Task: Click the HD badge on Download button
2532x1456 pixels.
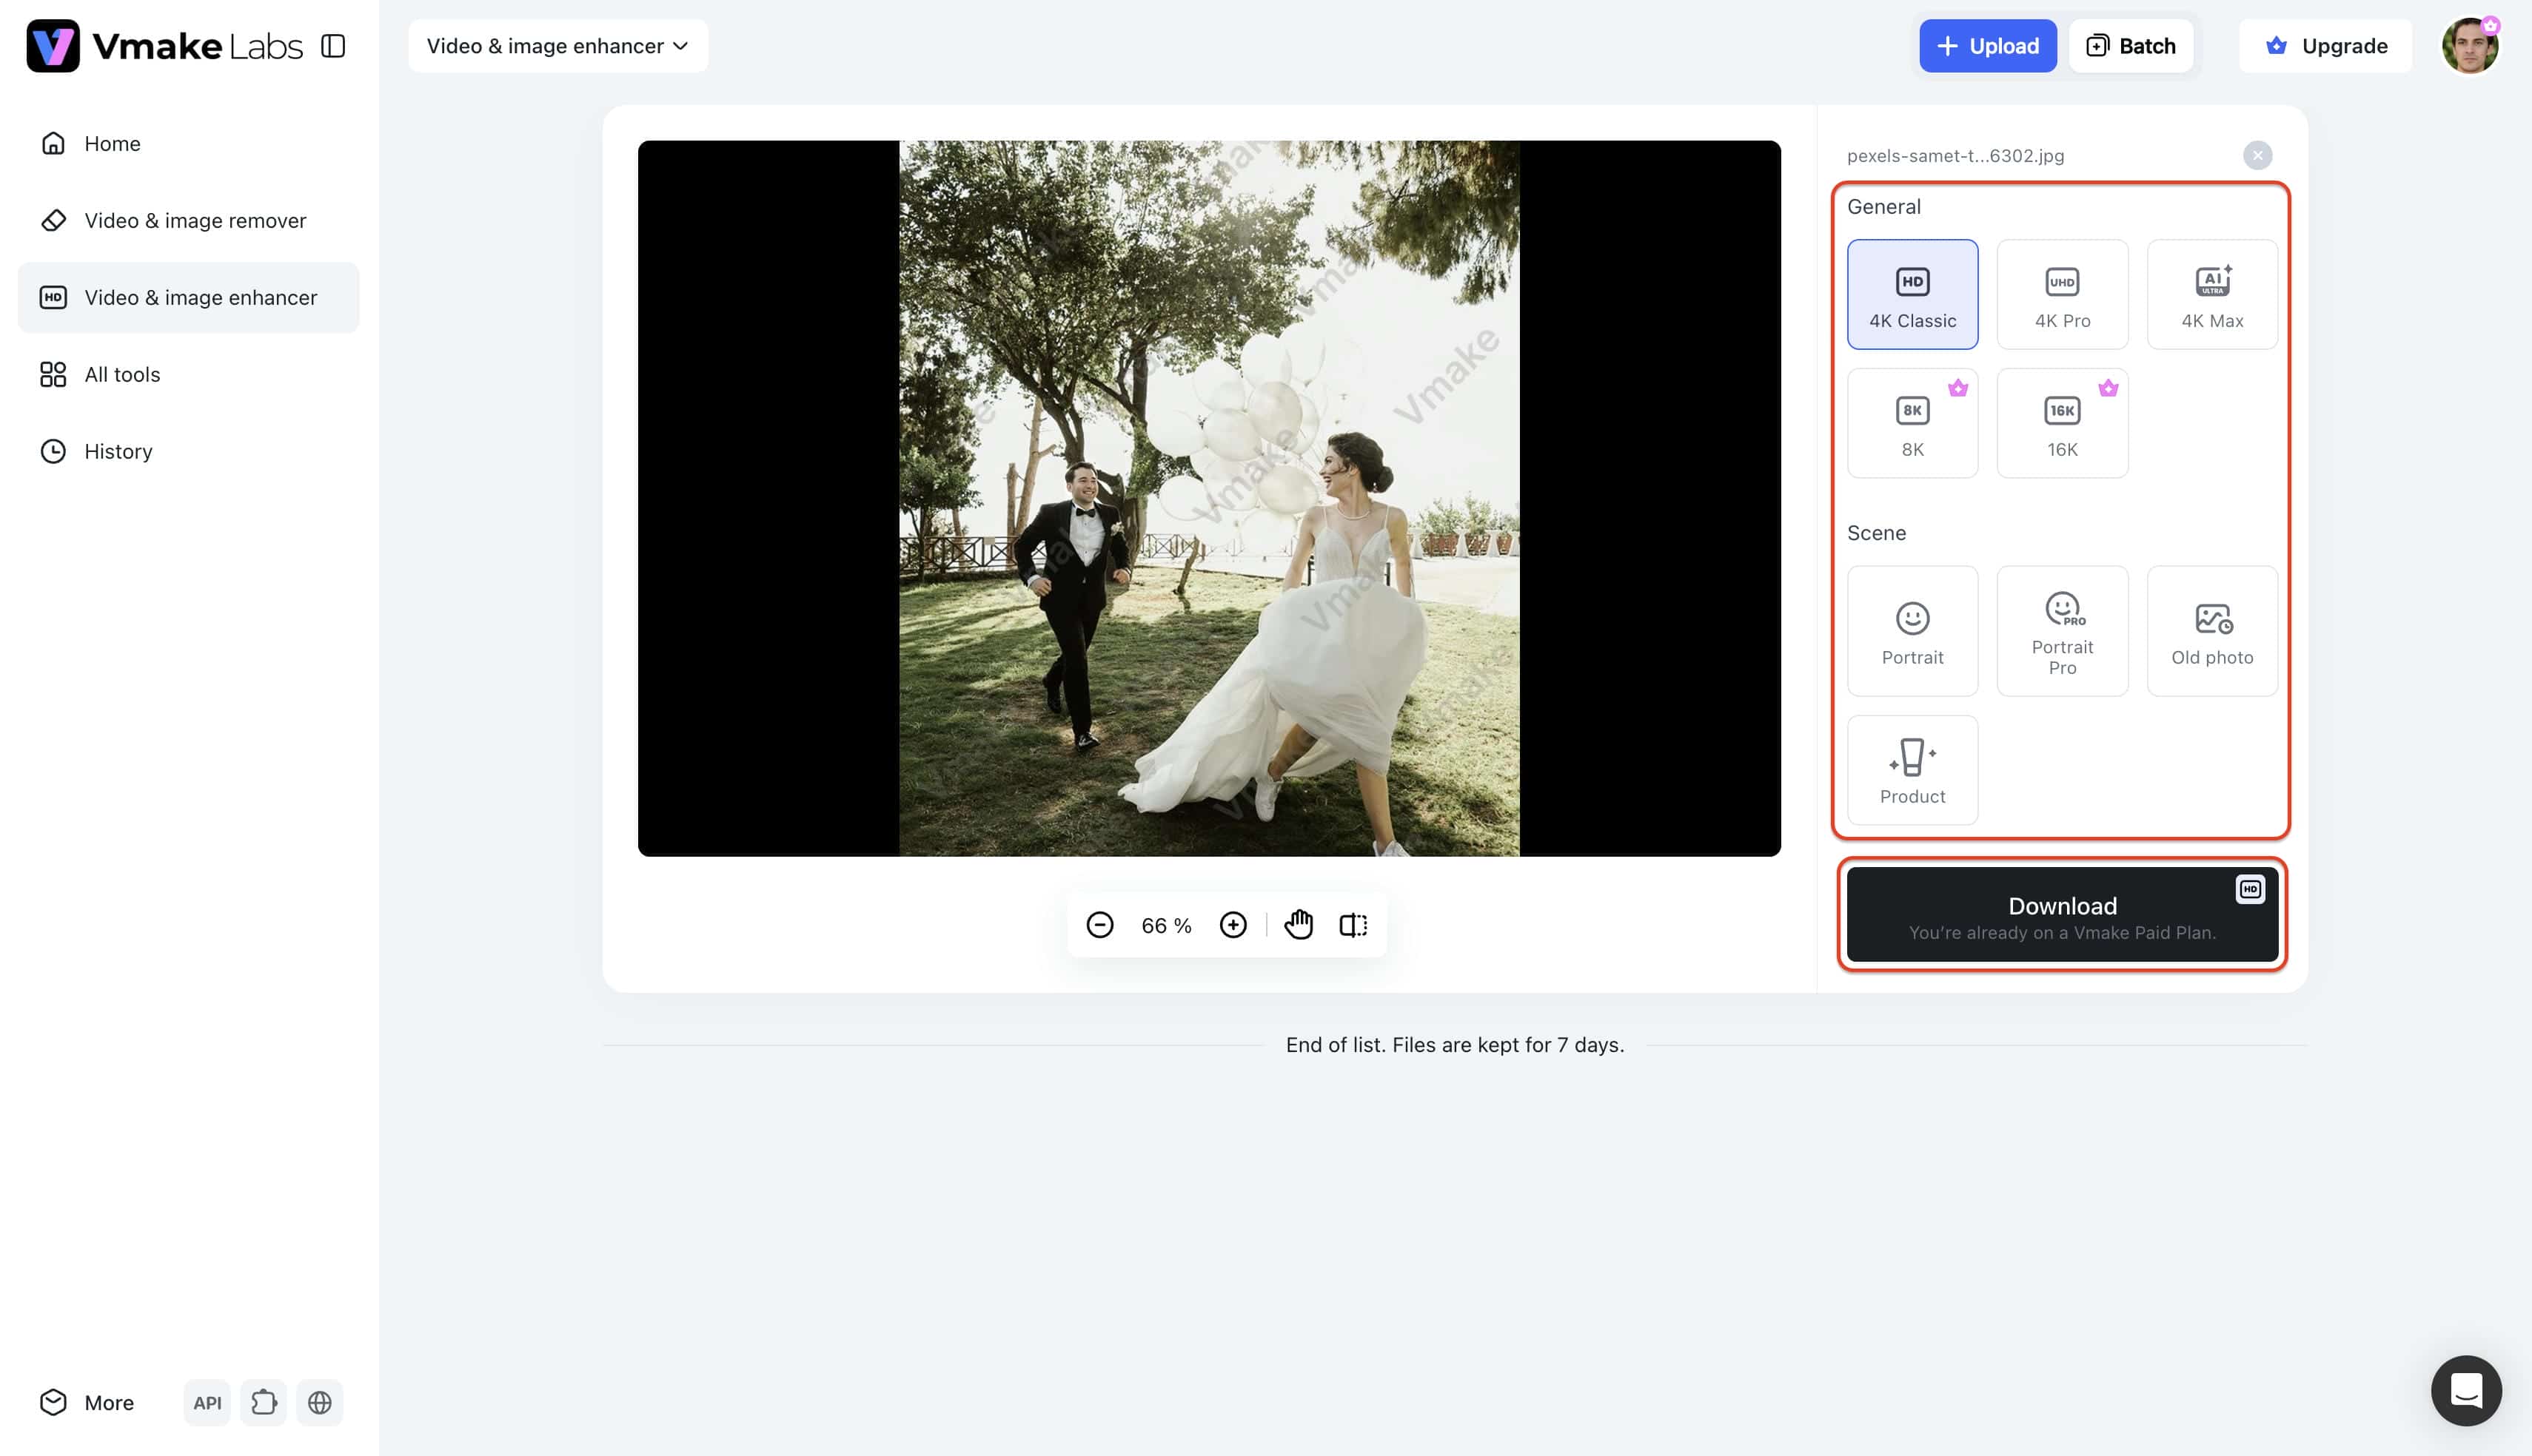Action: point(2249,889)
